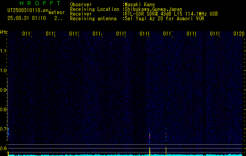Click the 'Receiver' label

point(81,14)
